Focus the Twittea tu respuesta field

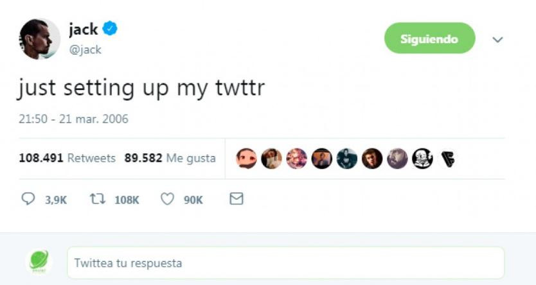tap(286, 263)
